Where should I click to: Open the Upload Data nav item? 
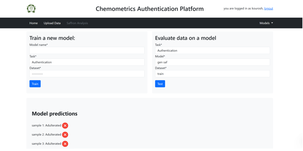click(52, 23)
